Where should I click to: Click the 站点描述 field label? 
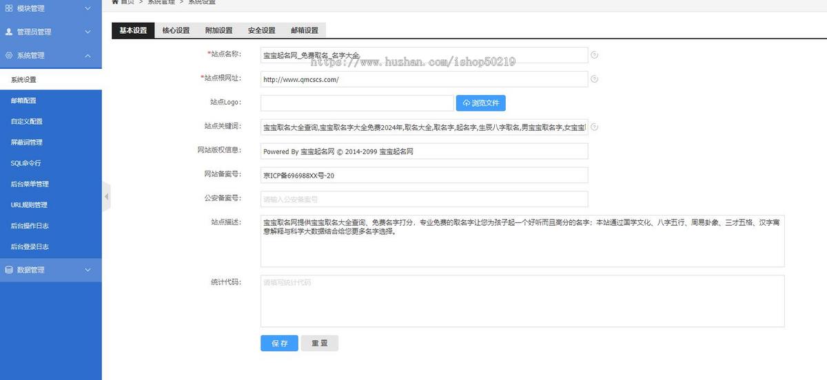[x=226, y=222]
